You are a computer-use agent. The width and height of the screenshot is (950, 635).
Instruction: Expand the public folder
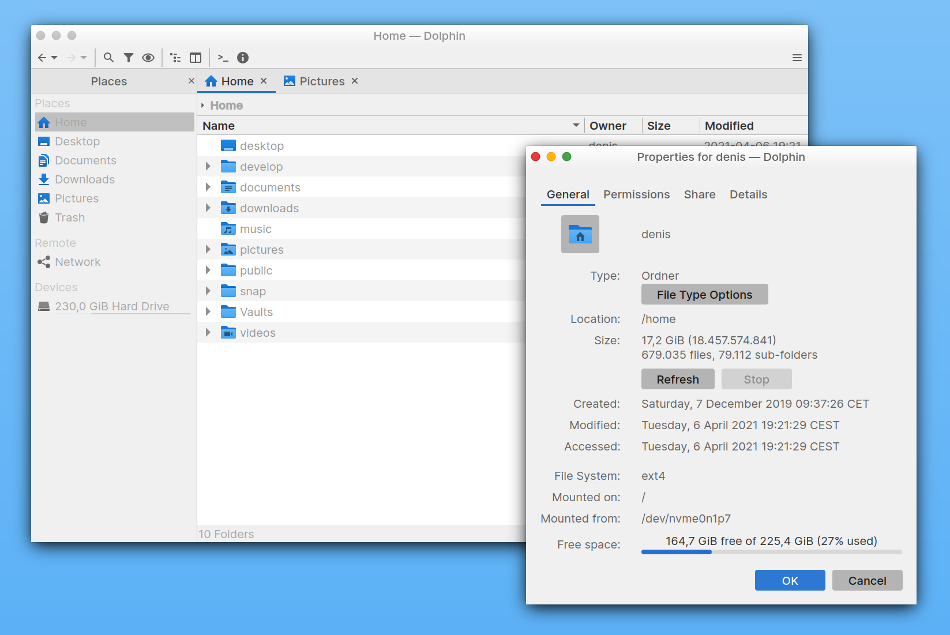click(x=208, y=270)
